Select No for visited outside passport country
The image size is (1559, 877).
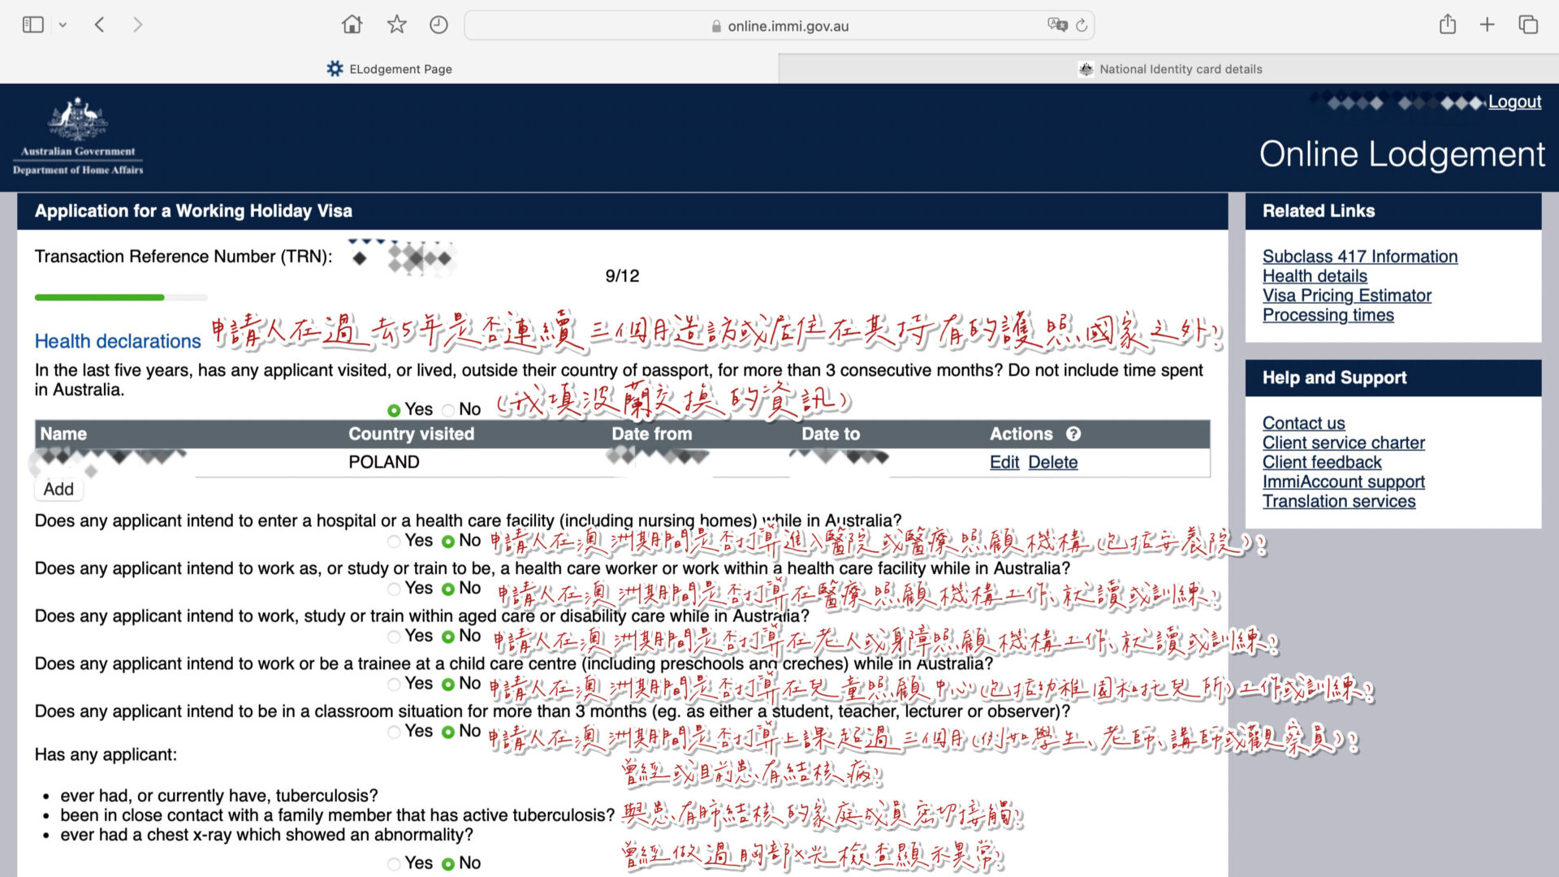click(448, 410)
